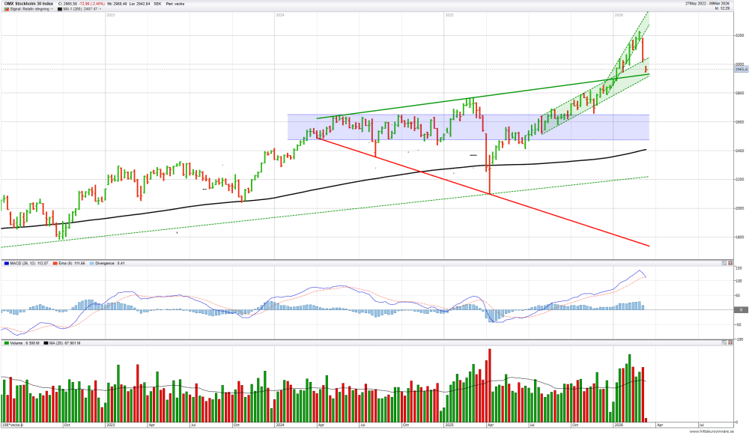The height and width of the screenshot is (433, 749).
Task: Click the Hi: 2988.48 value
Action: coord(117,4)
